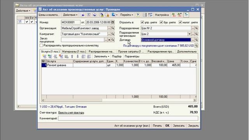Click the copy row icon in services toolbar
The height and width of the screenshot is (140, 249).
[x=50, y=56]
